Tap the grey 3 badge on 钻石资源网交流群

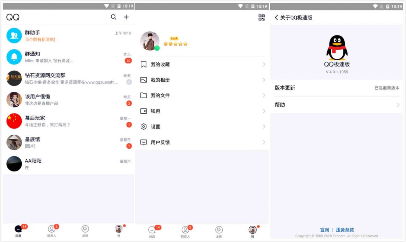[129, 82]
